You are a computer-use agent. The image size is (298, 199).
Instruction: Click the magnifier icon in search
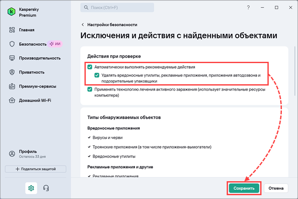tap(86, 8)
